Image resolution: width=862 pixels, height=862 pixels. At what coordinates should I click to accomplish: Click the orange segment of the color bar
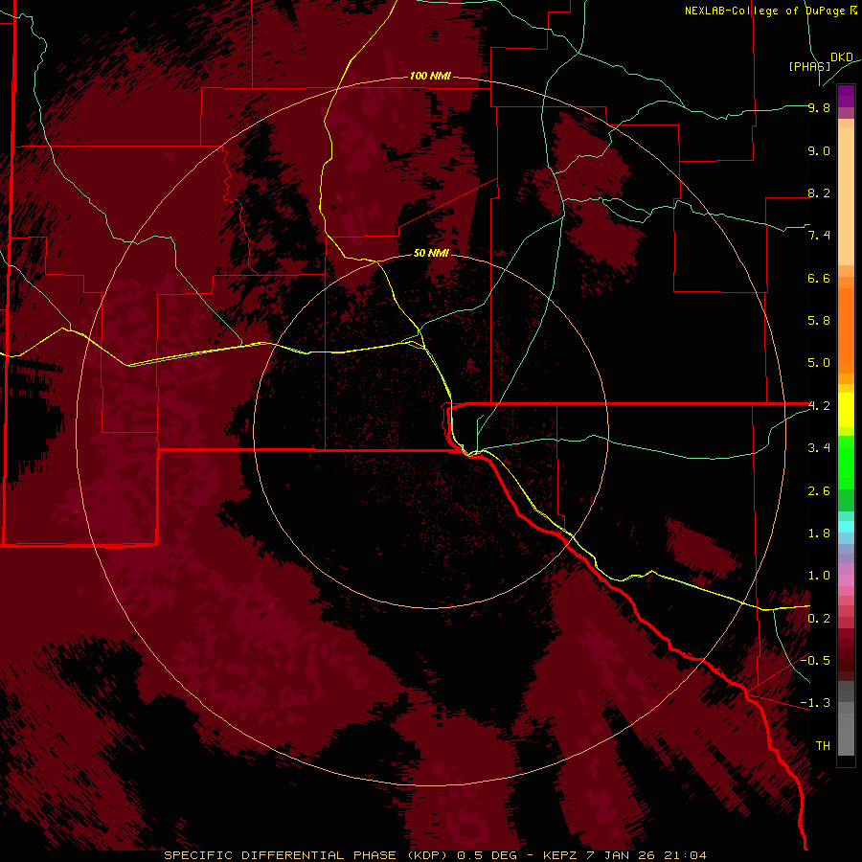pyautogui.click(x=846, y=329)
